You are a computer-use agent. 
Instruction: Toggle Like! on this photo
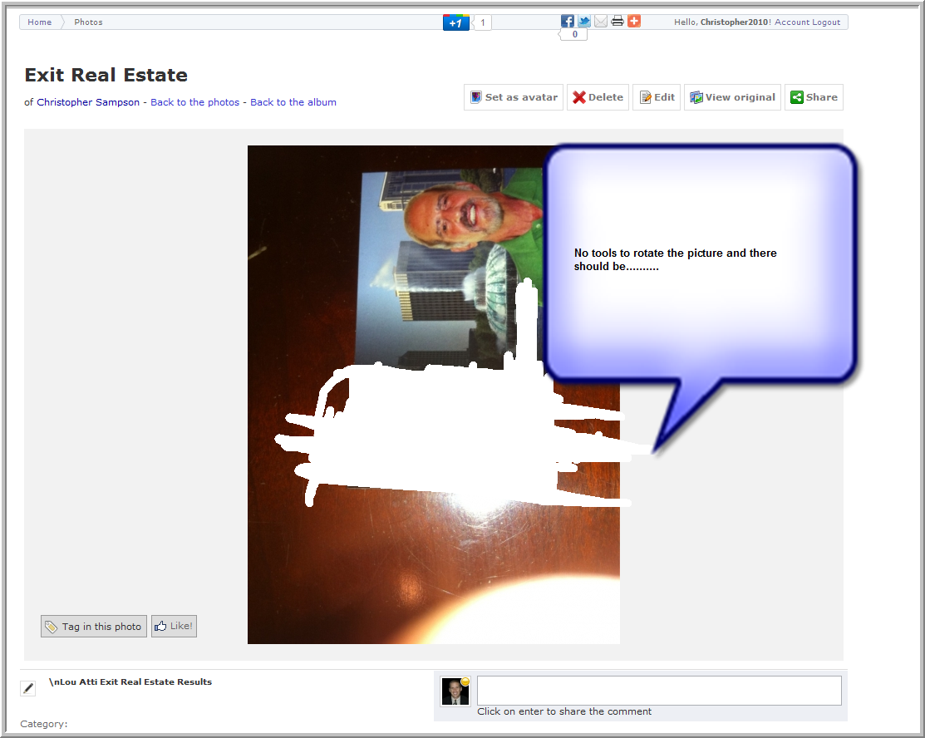(x=174, y=627)
